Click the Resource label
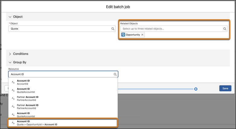 point(14,69)
